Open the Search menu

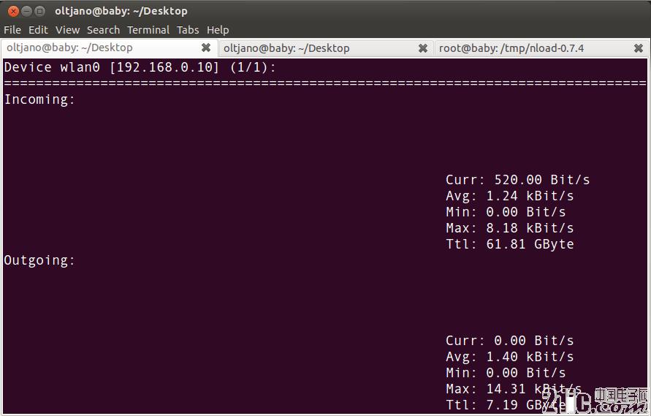coord(103,30)
